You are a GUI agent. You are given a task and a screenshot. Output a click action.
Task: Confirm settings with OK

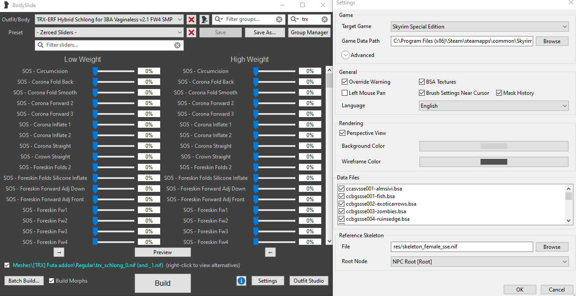point(520,290)
